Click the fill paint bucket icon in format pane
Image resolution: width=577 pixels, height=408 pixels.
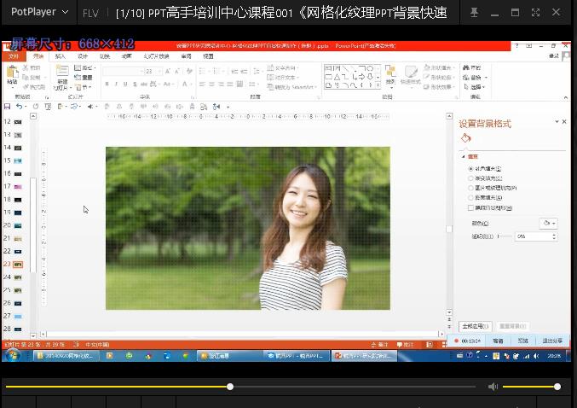click(466, 138)
